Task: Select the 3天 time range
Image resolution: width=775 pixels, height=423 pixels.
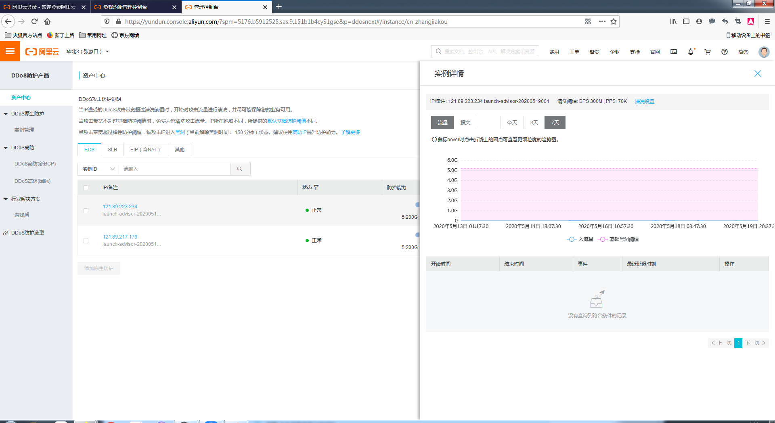Action: pos(534,123)
